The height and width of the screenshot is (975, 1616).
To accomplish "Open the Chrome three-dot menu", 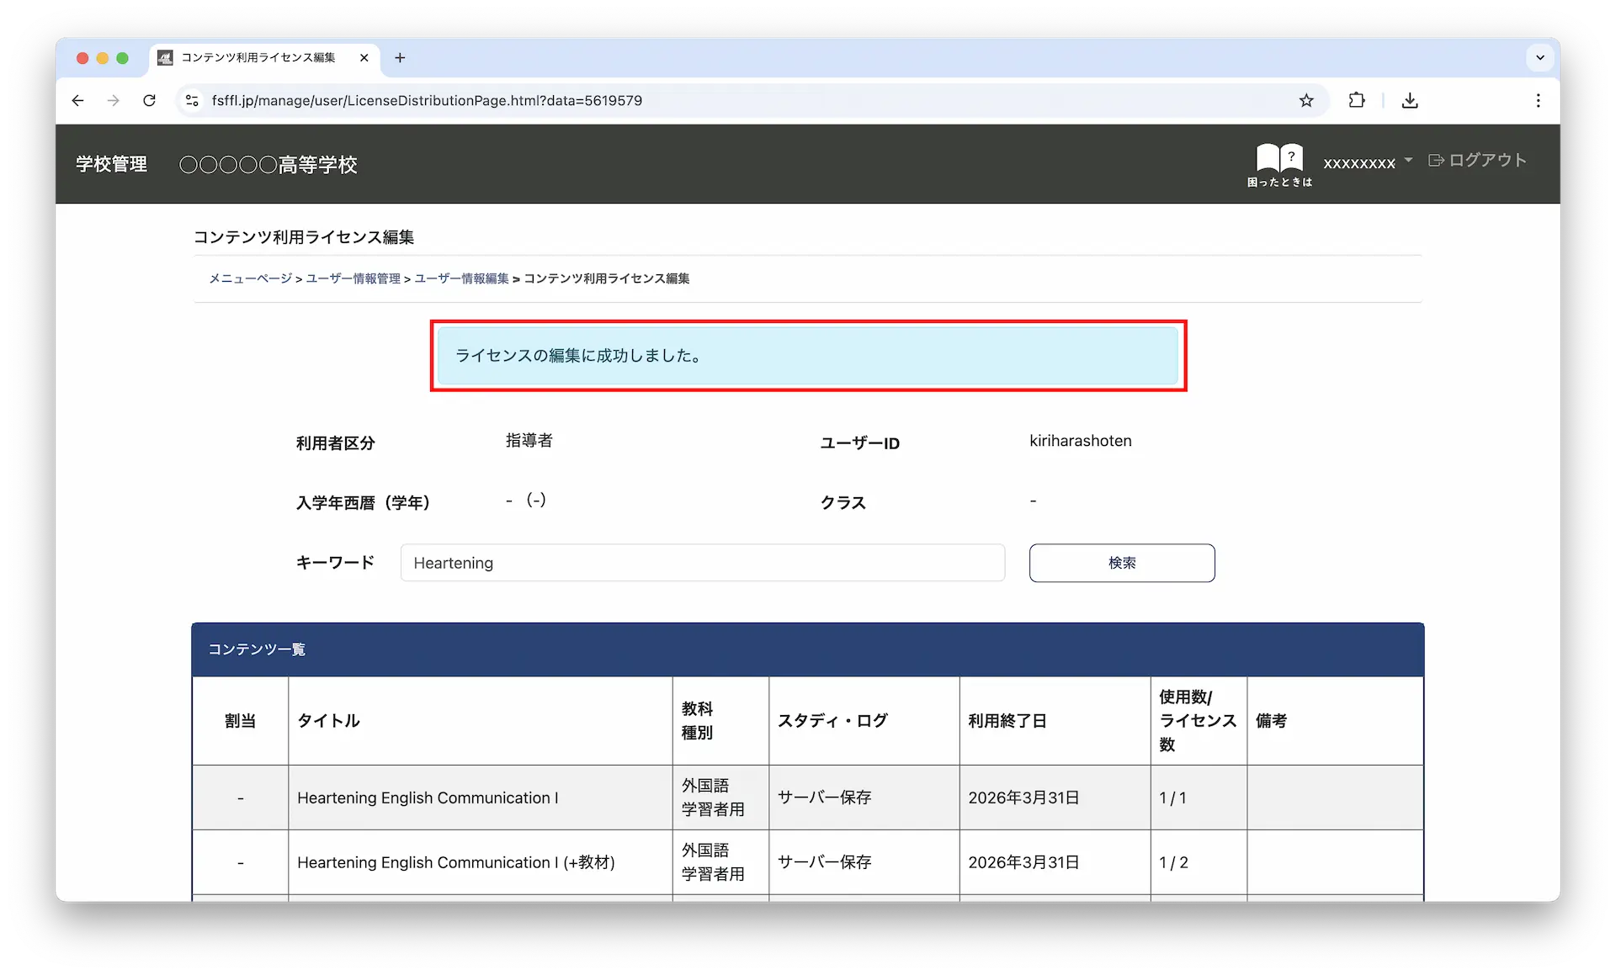I will [x=1538, y=101].
